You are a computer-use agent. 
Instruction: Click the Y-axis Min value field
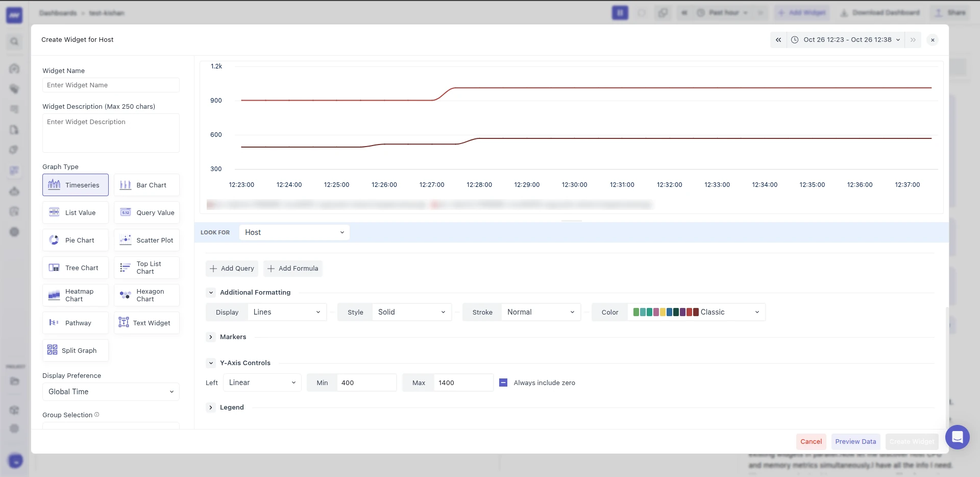[366, 383]
